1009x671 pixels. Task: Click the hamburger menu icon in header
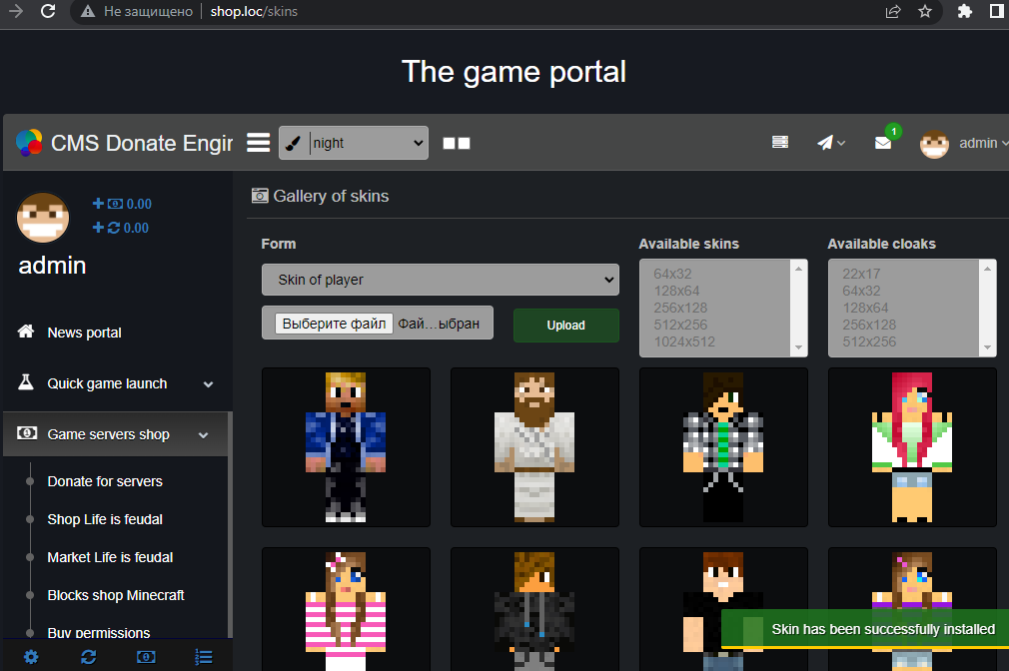tap(259, 143)
